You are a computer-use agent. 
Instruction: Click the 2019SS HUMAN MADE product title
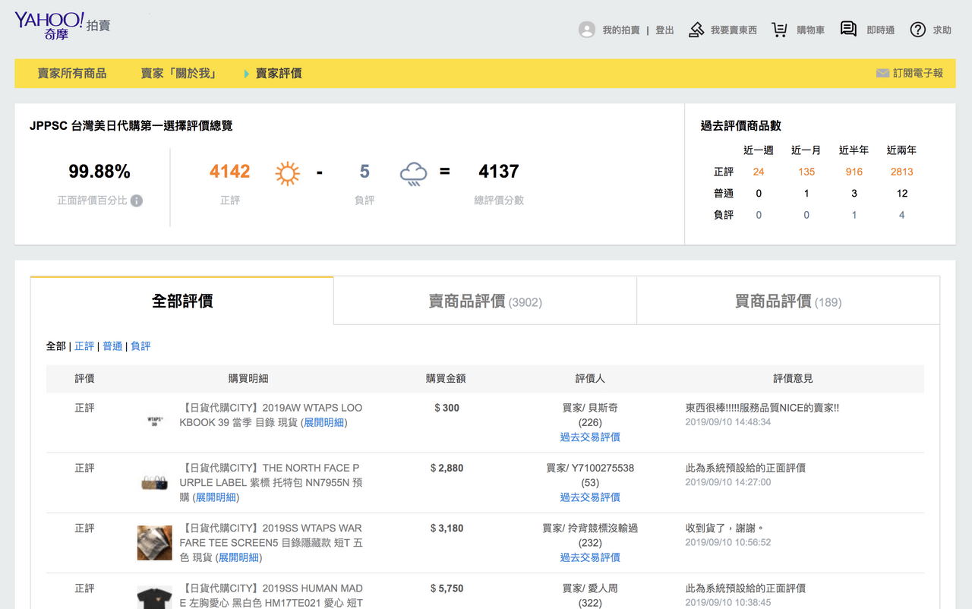[271, 595]
